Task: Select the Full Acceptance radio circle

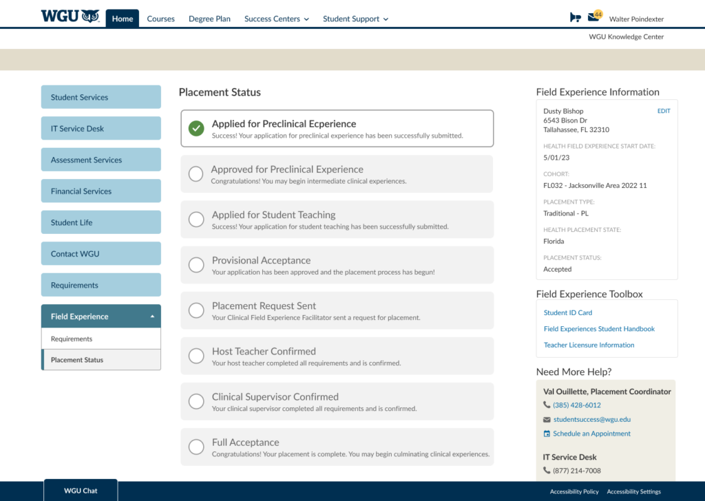Action: (x=196, y=447)
